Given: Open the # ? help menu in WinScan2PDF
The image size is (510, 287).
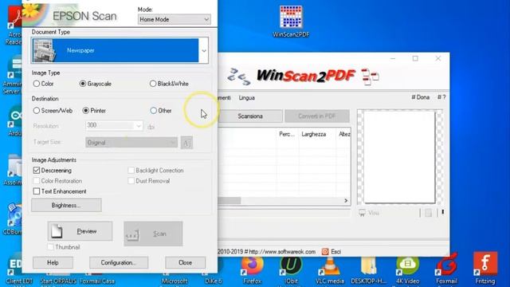Looking at the screenshot, I should [441, 97].
